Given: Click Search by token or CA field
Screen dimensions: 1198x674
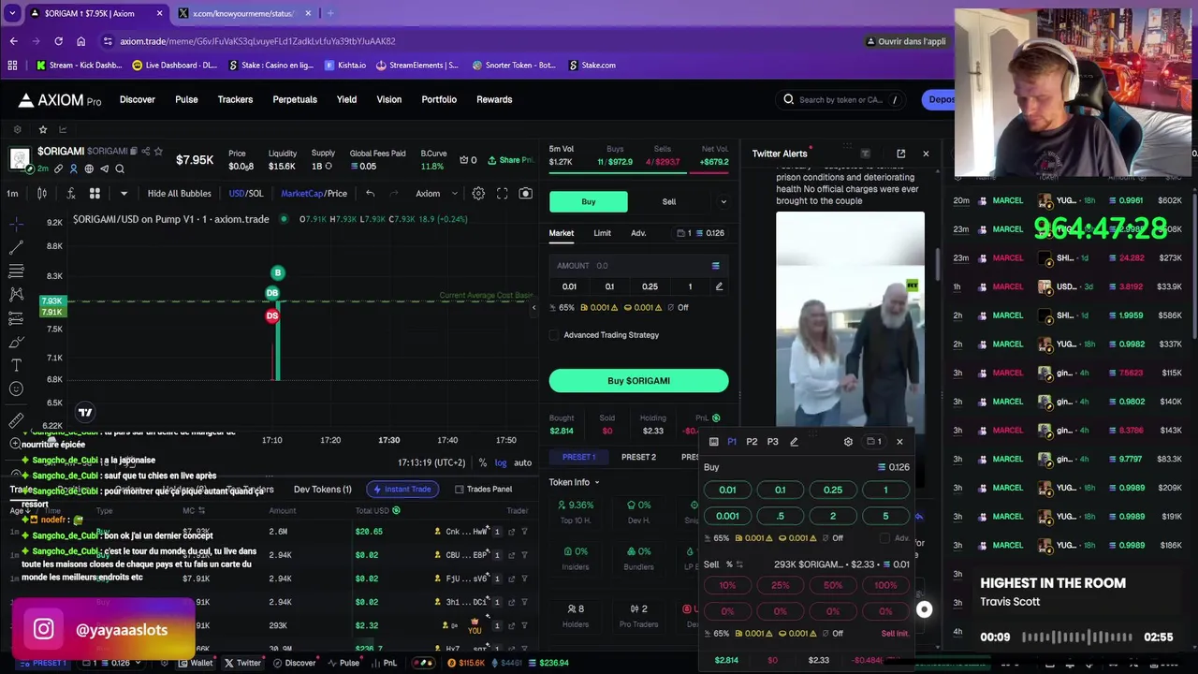Looking at the screenshot, I should 840,99.
